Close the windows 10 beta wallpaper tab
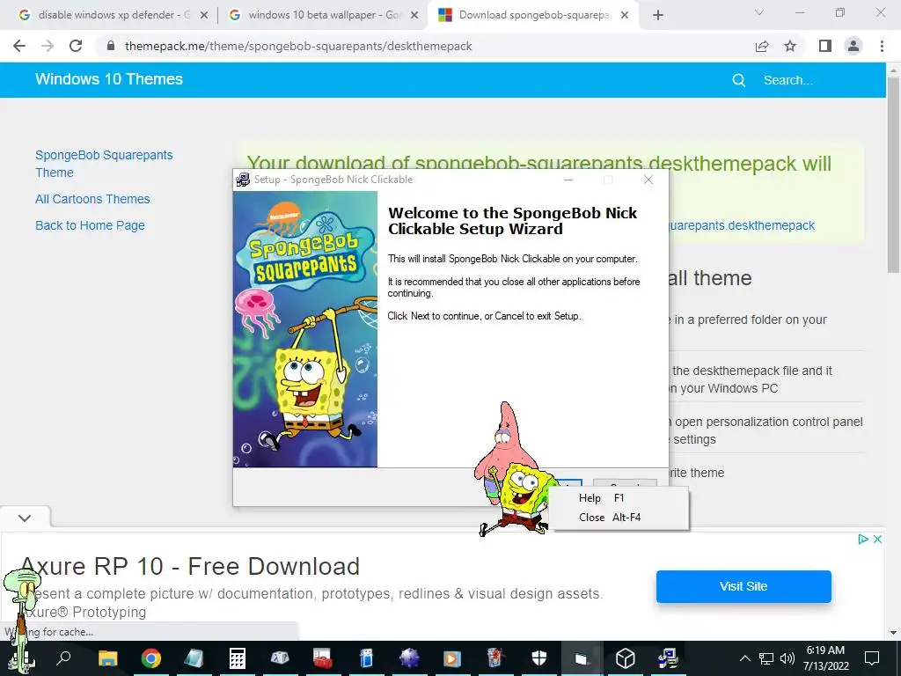 (414, 16)
